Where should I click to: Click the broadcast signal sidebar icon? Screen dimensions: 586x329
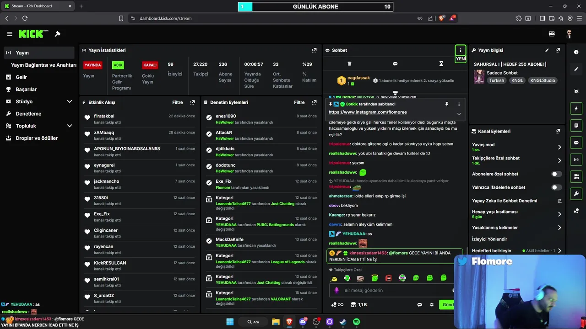coord(576,159)
